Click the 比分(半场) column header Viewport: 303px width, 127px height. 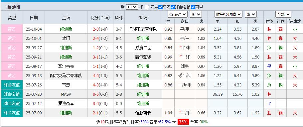(x=100, y=18)
